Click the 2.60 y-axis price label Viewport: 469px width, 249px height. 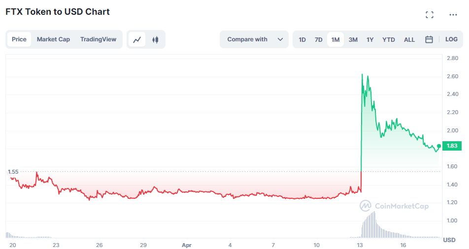point(453,77)
